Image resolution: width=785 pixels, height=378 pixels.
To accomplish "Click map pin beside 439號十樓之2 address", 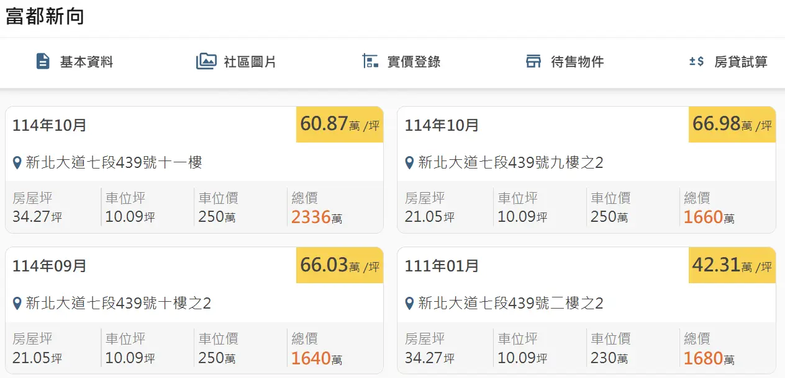I will [x=17, y=304].
